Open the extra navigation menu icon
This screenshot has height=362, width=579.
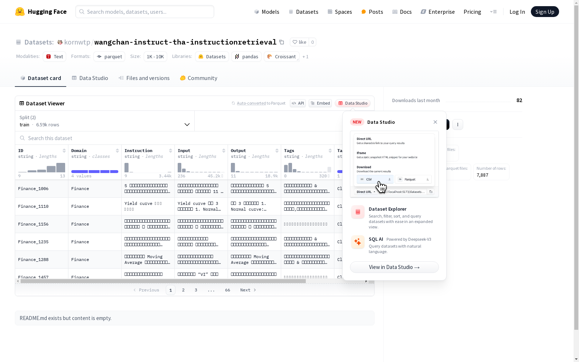(493, 12)
